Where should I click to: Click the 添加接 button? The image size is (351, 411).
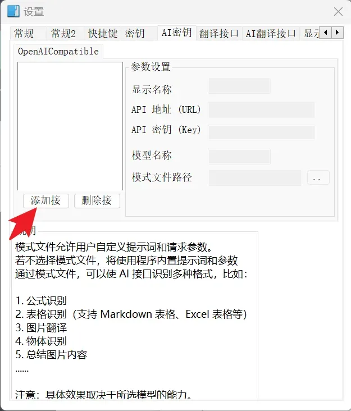point(46,201)
